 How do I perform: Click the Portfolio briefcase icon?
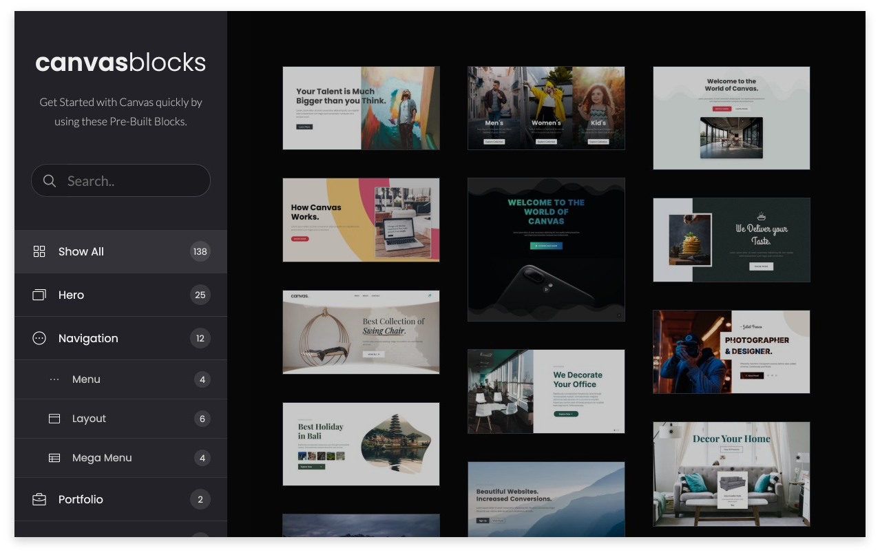(x=39, y=499)
